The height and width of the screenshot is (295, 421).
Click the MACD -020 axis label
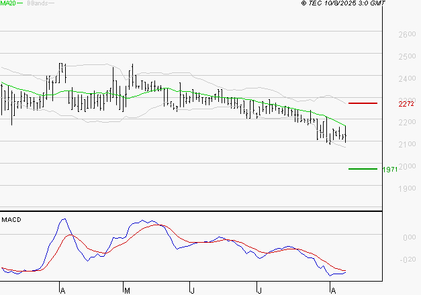(408, 259)
